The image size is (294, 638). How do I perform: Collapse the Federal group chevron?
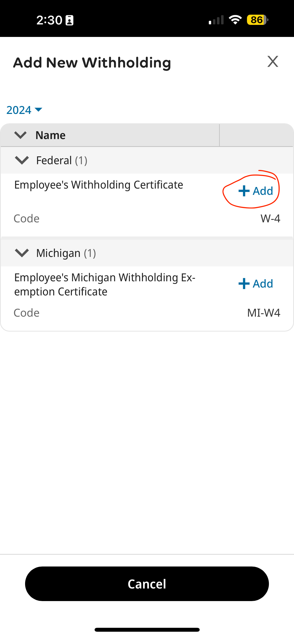click(22, 160)
